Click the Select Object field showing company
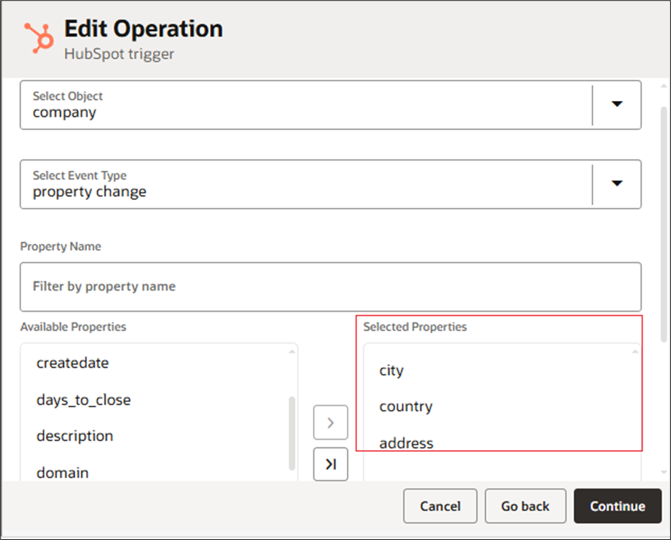The width and height of the screenshot is (671, 540). click(305, 105)
